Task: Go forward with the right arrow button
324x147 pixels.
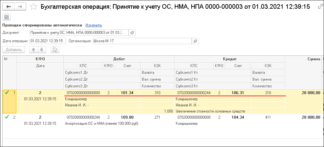Action: click(20, 6)
